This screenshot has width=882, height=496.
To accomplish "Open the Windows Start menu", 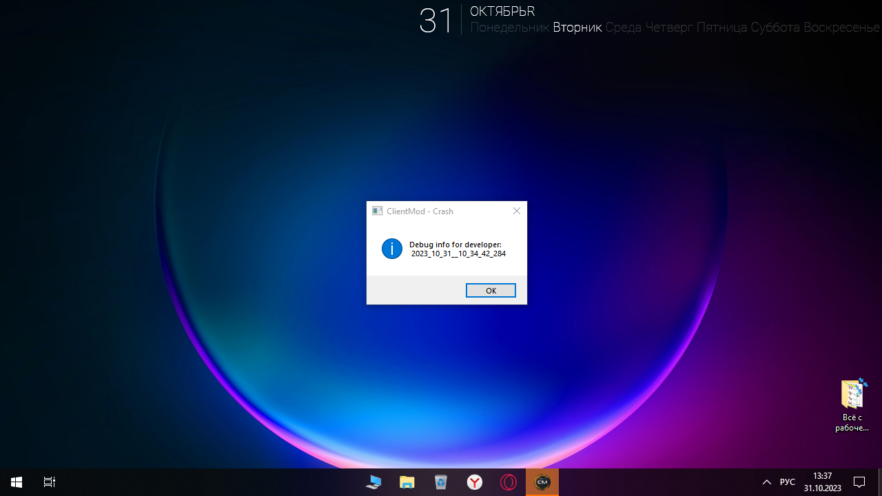I will click(17, 482).
